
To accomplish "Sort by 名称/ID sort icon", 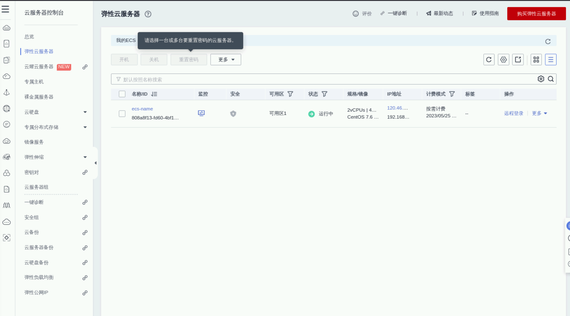I will [154, 94].
